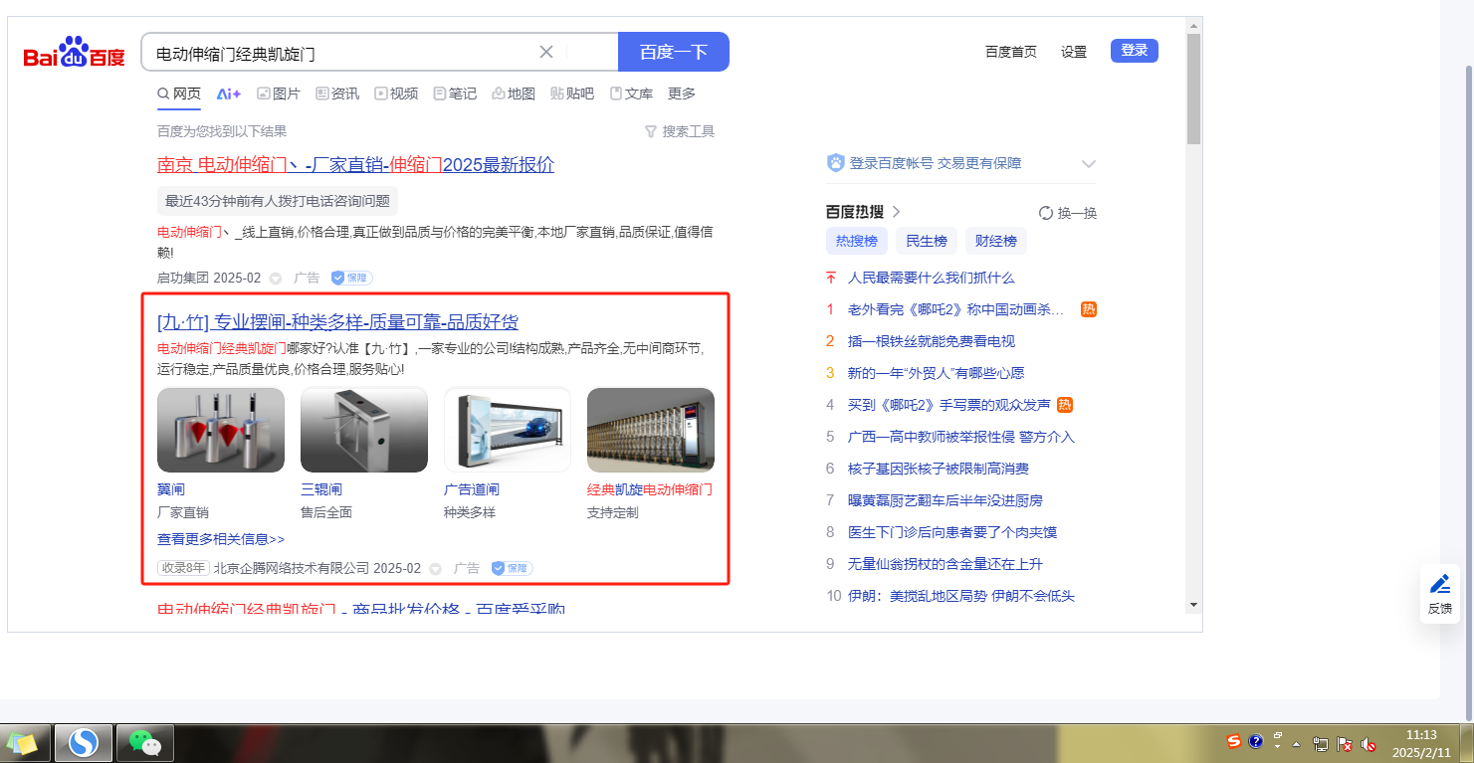Click the Sogou browser taskbar icon
The width and height of the screenshot is (1474, 763).
tap(84, 742)
